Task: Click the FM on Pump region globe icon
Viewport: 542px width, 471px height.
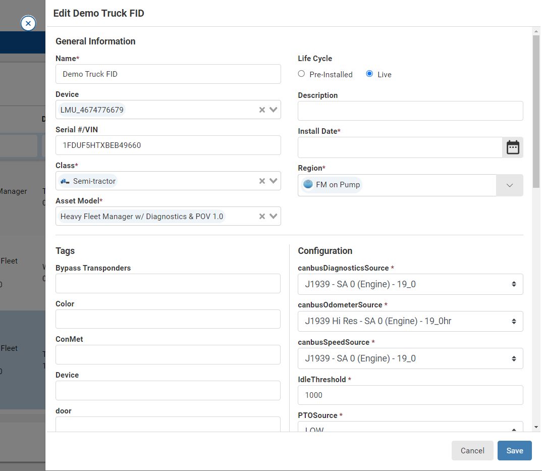Action: click(308, 184)
